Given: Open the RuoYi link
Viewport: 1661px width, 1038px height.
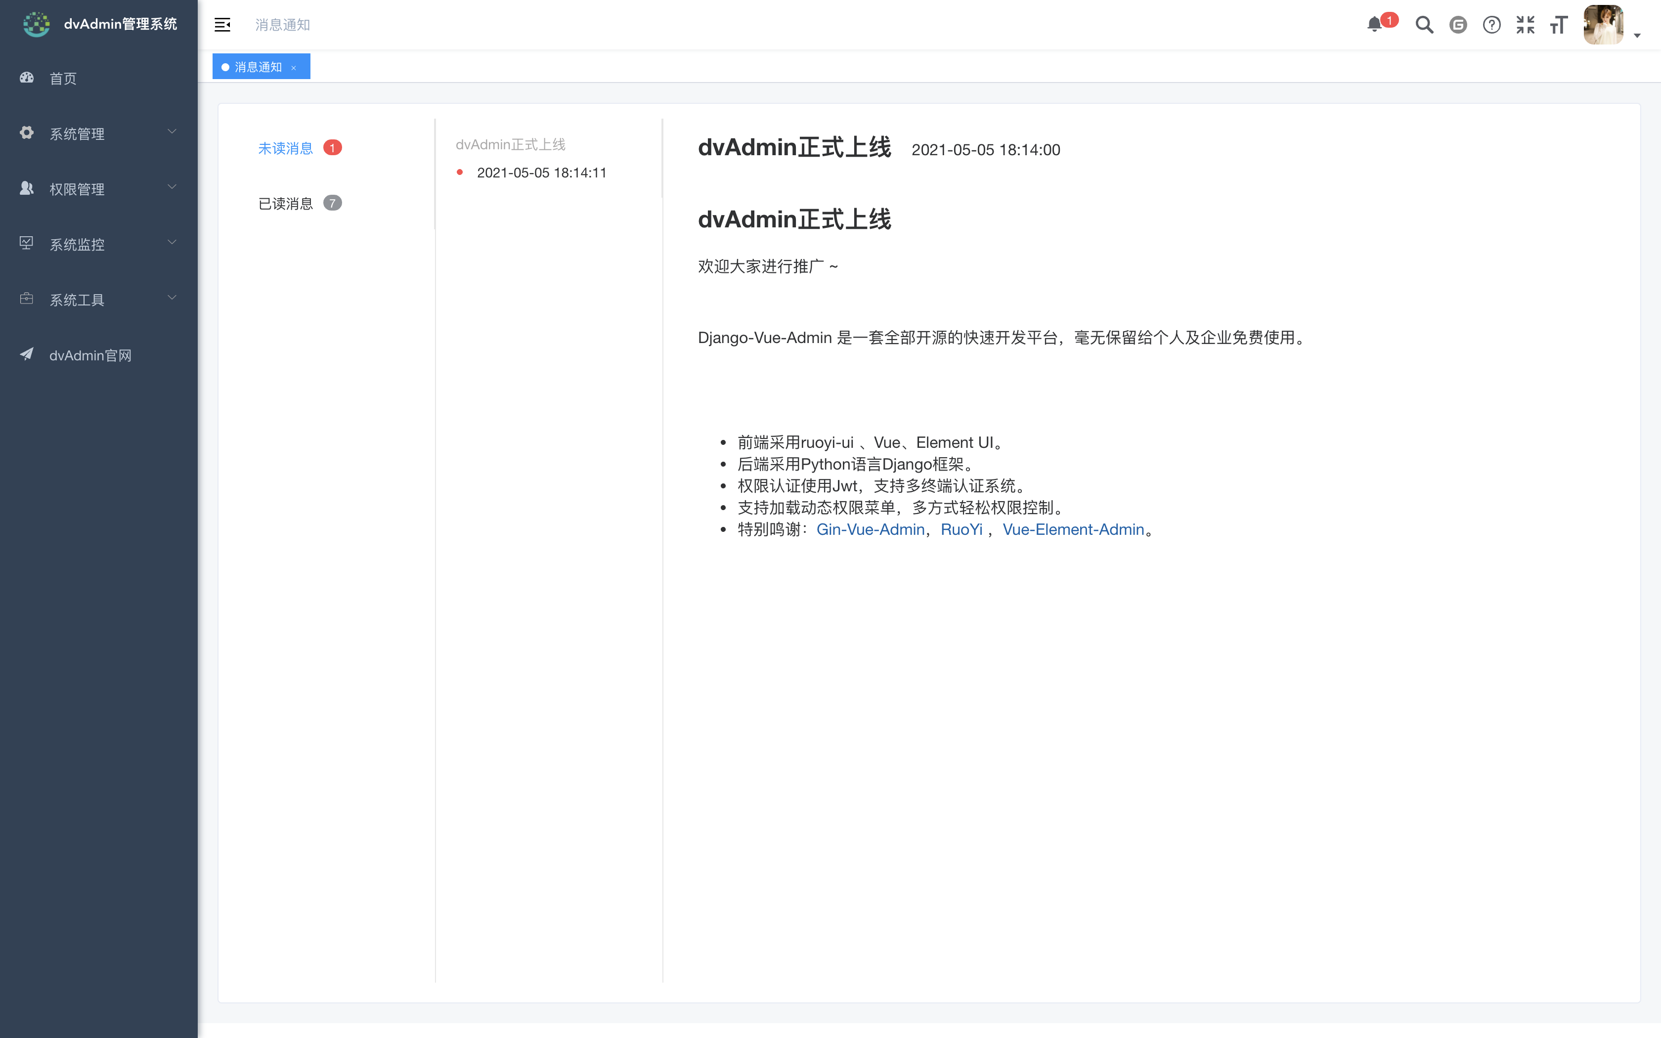Looking at the screenshot, I should (962, 529).
